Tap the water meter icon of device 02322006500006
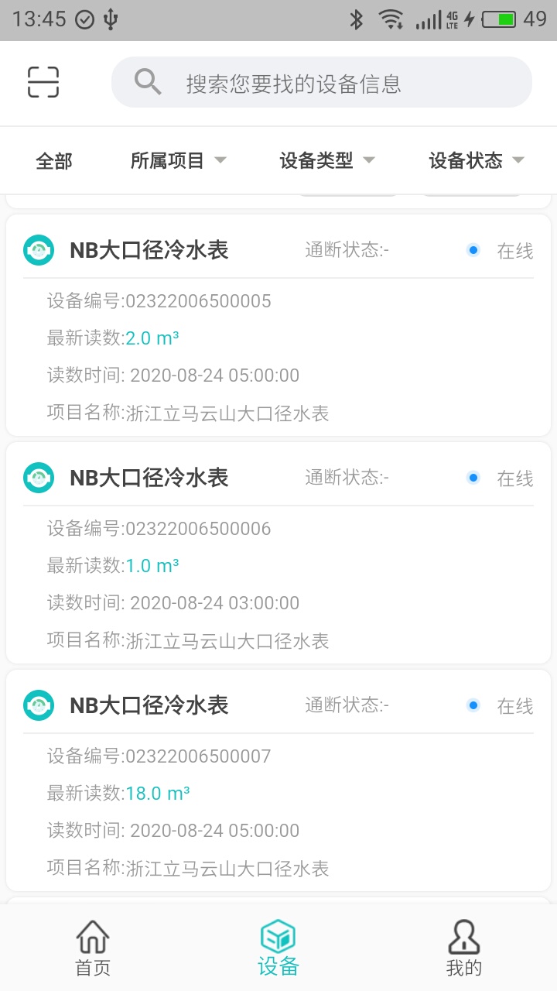The height and width of the screenshot is (991, 557). tap(39, 478)
